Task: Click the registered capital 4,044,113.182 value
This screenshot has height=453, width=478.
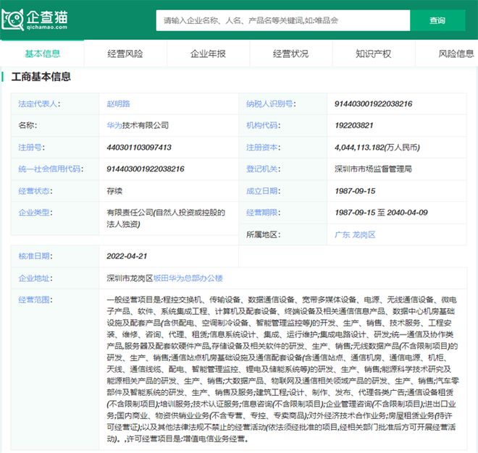Action: (x=377, y=148)
